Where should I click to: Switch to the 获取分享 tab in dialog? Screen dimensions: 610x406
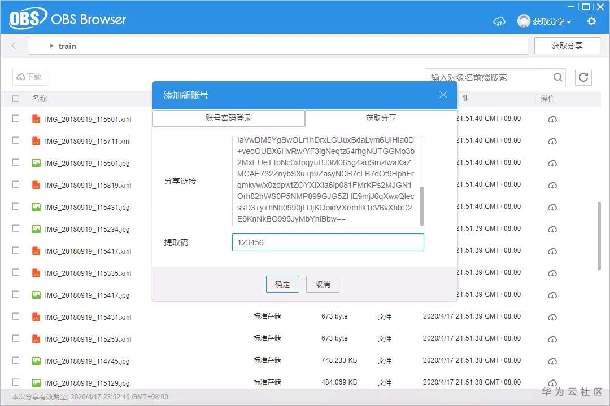(381, 118)
